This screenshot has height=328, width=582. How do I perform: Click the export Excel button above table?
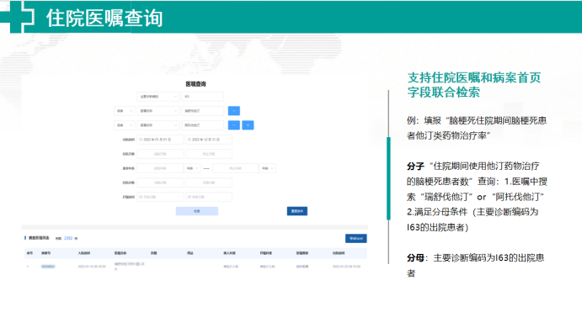[x=356, y=238]
